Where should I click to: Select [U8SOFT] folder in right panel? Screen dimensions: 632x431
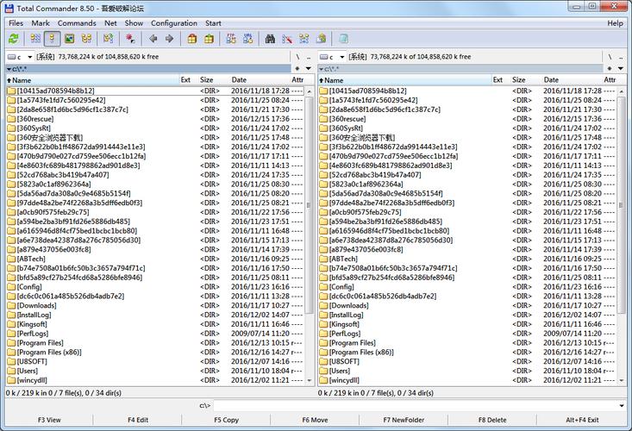[467, 361]
